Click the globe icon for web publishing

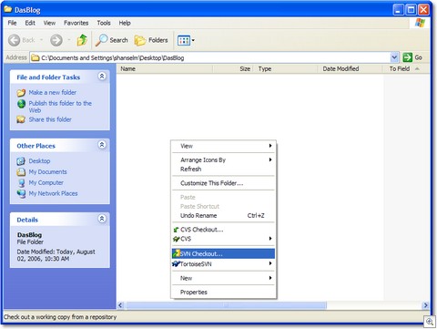pos(21,104)
